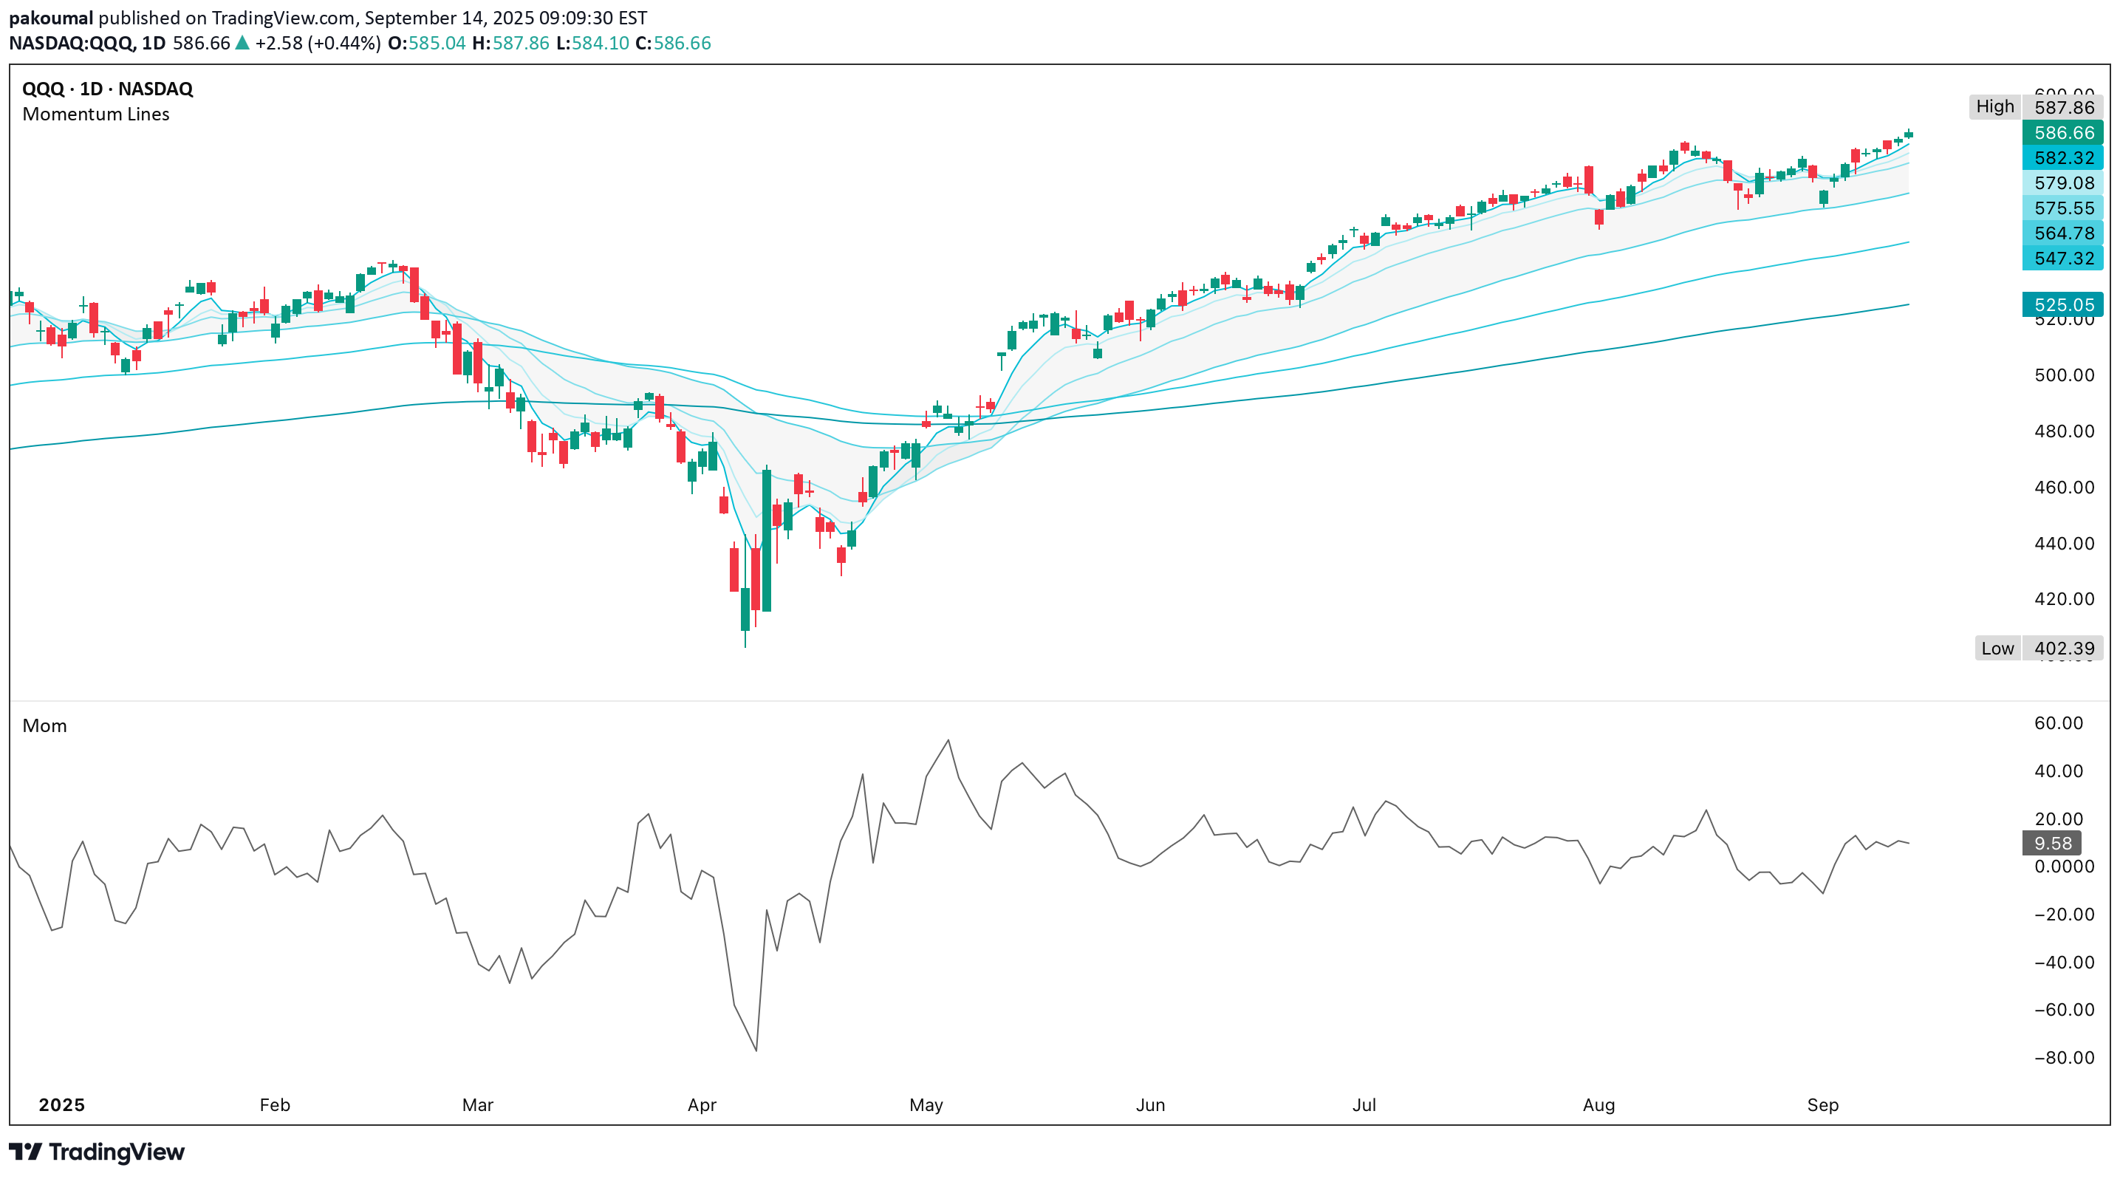Click the 'pakoumal' publisher name
This screenshot has height=1179, width=2120.
(51, 17)
